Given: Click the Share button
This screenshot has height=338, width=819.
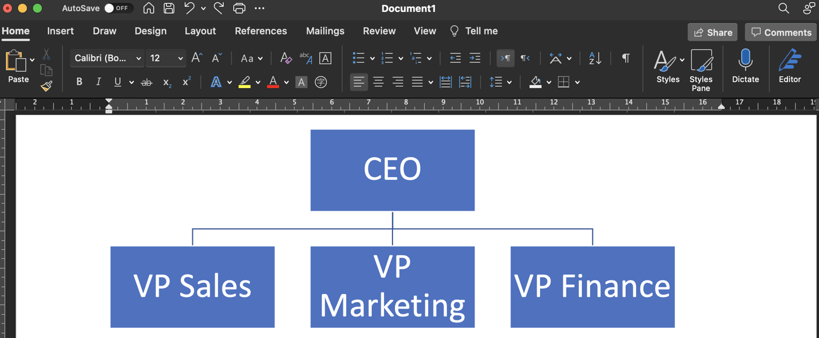Looking at the screenshot, I should pyautogui.click(x=713, y=32).
